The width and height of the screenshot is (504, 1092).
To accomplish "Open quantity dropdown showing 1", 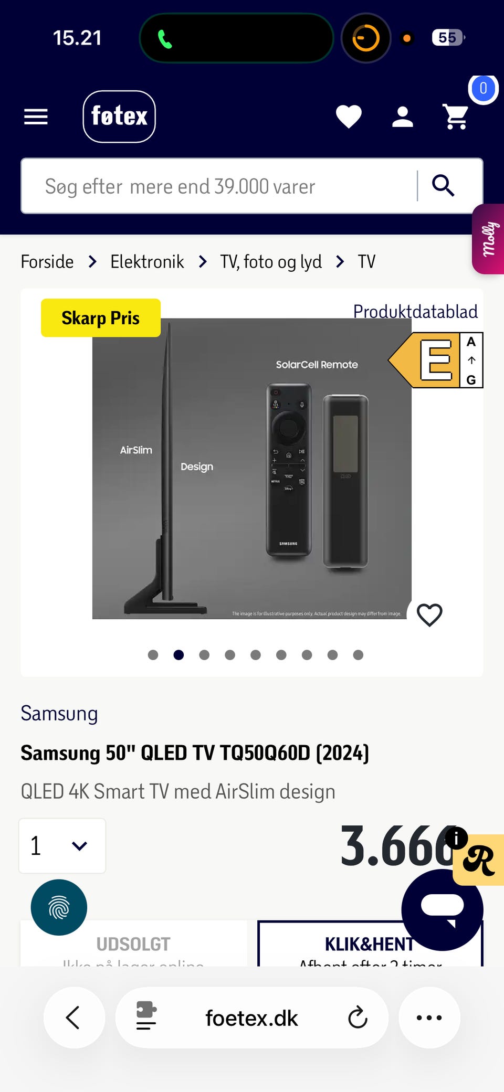I will point(62,846).
